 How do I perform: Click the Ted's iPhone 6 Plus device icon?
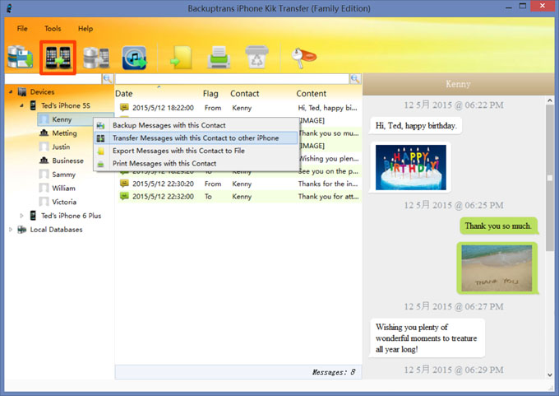click(33, 216)
